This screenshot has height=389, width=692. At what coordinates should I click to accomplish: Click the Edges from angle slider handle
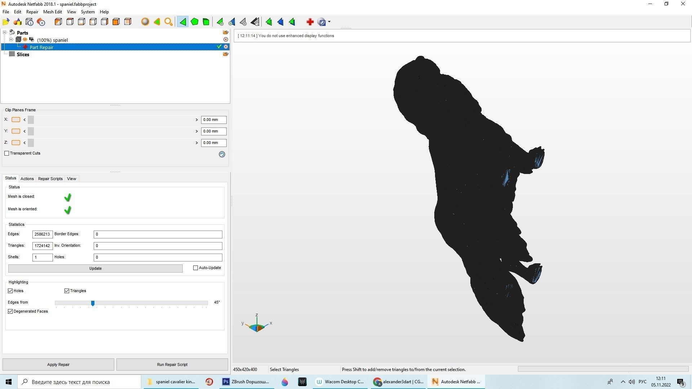(x=93, y=303)
